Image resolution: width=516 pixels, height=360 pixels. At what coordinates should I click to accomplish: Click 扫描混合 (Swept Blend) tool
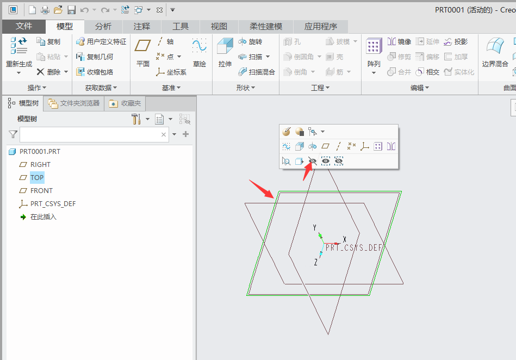tap(257, 72)
